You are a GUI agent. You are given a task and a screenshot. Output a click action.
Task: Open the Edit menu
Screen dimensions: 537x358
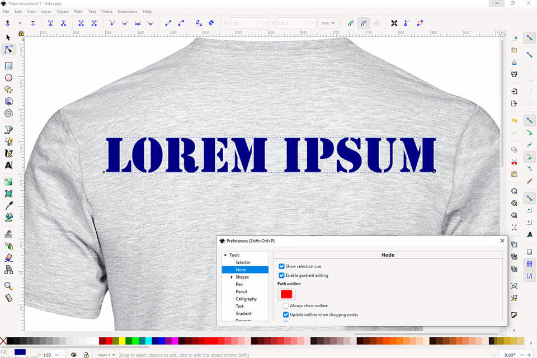coord(18,11)
